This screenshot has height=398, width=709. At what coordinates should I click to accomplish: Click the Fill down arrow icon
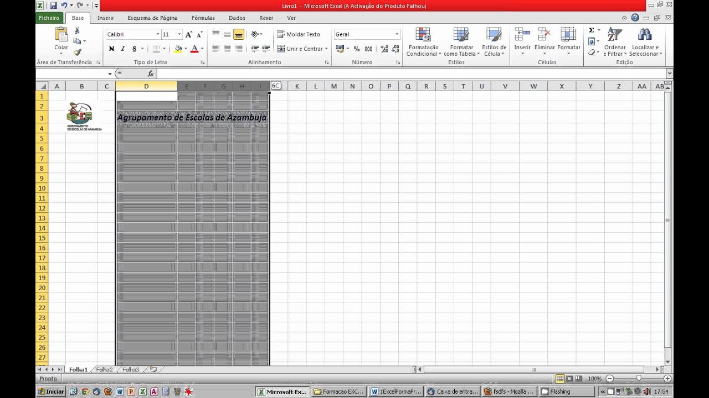coord(591,41)
